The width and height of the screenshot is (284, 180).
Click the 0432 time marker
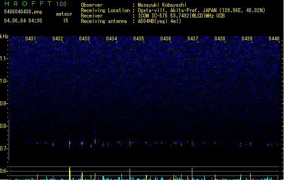pyautogui.click(x=58, y=39)
